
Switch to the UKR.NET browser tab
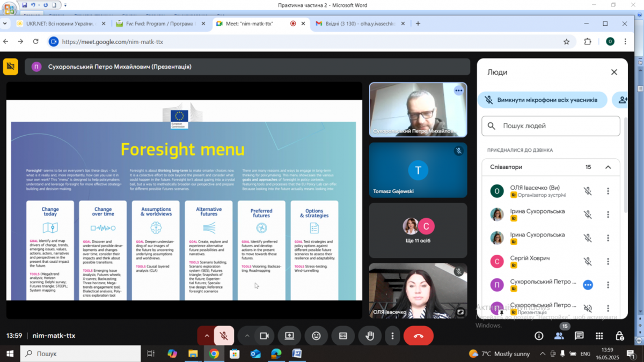(x=55, y=24)
